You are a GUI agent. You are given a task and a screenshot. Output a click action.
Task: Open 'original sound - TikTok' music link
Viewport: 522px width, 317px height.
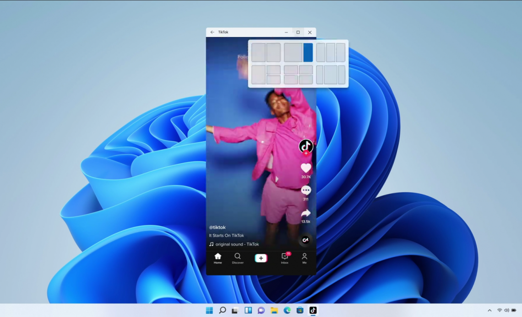[x=234, y=244]
